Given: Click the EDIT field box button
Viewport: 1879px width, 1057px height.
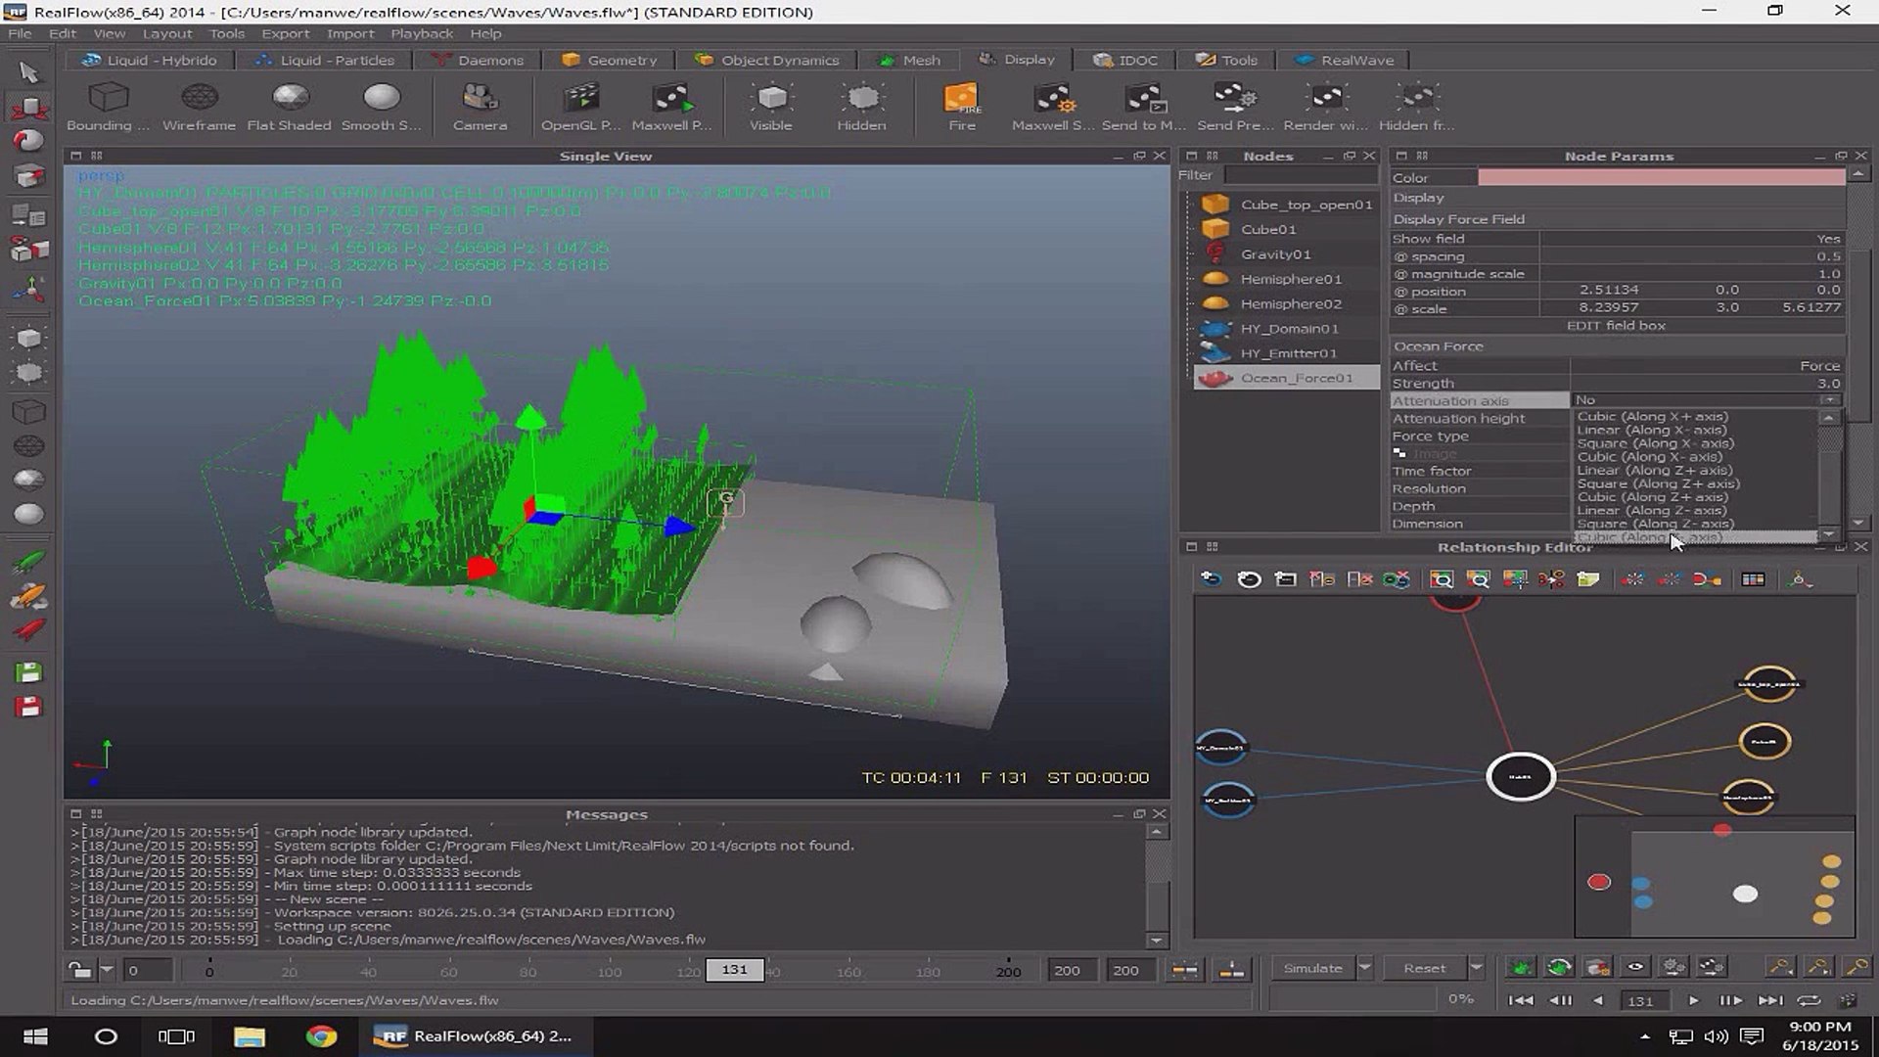Looking at the screenshot, I should (x=1617, y=325).
